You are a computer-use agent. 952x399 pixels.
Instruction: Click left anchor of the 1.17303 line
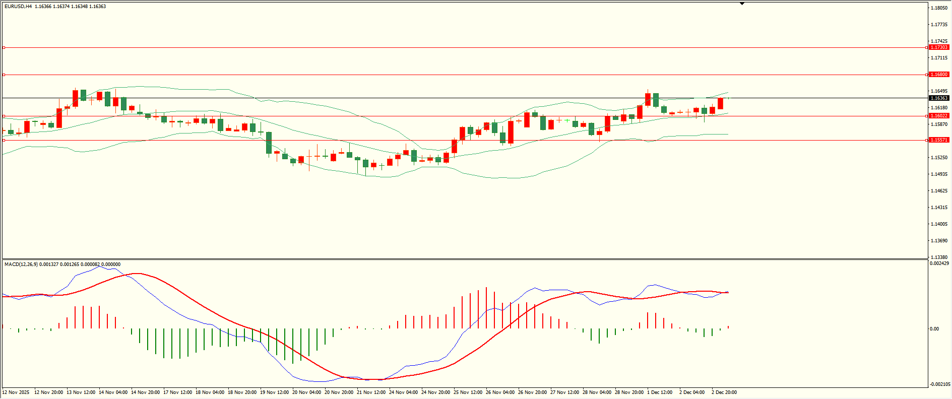[x=4, y=48]
